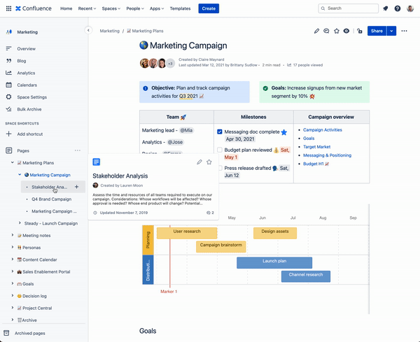
Task: Click the Share button
Action: [x=377, y=31]
